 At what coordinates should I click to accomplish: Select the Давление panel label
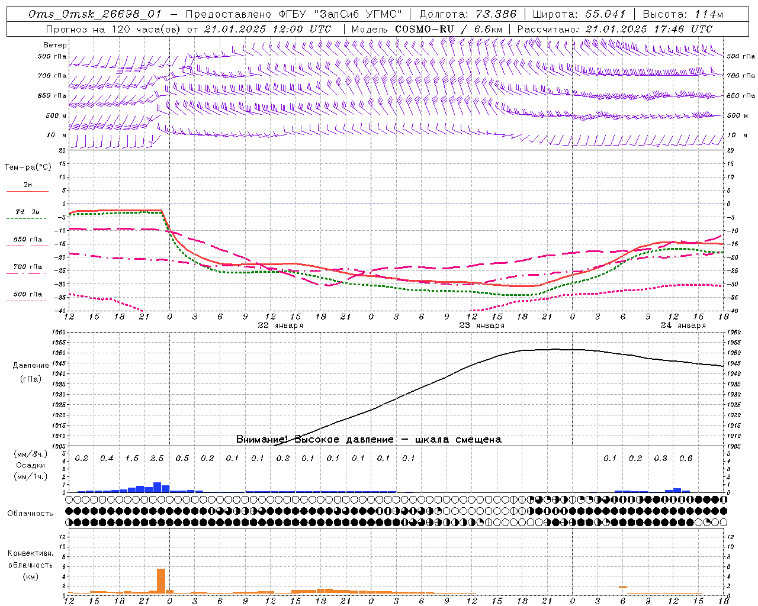pyautogui.click(x=31, y=366)
